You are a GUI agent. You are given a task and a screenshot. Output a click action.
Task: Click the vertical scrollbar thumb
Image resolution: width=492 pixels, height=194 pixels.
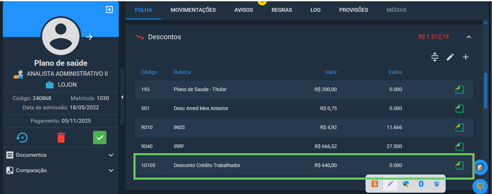(486, 91)
